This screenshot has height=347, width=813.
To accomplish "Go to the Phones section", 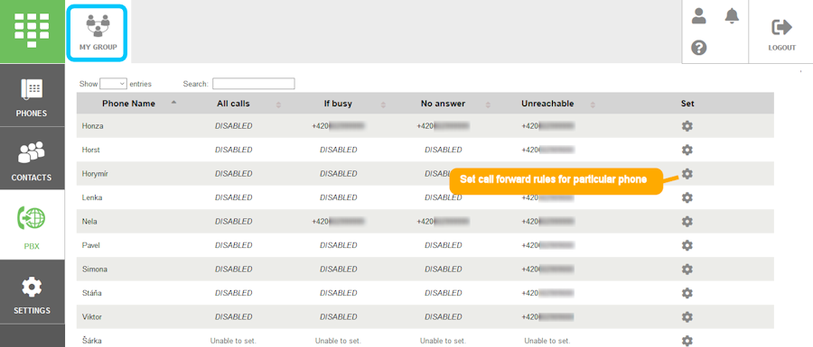I will [33, 96].
